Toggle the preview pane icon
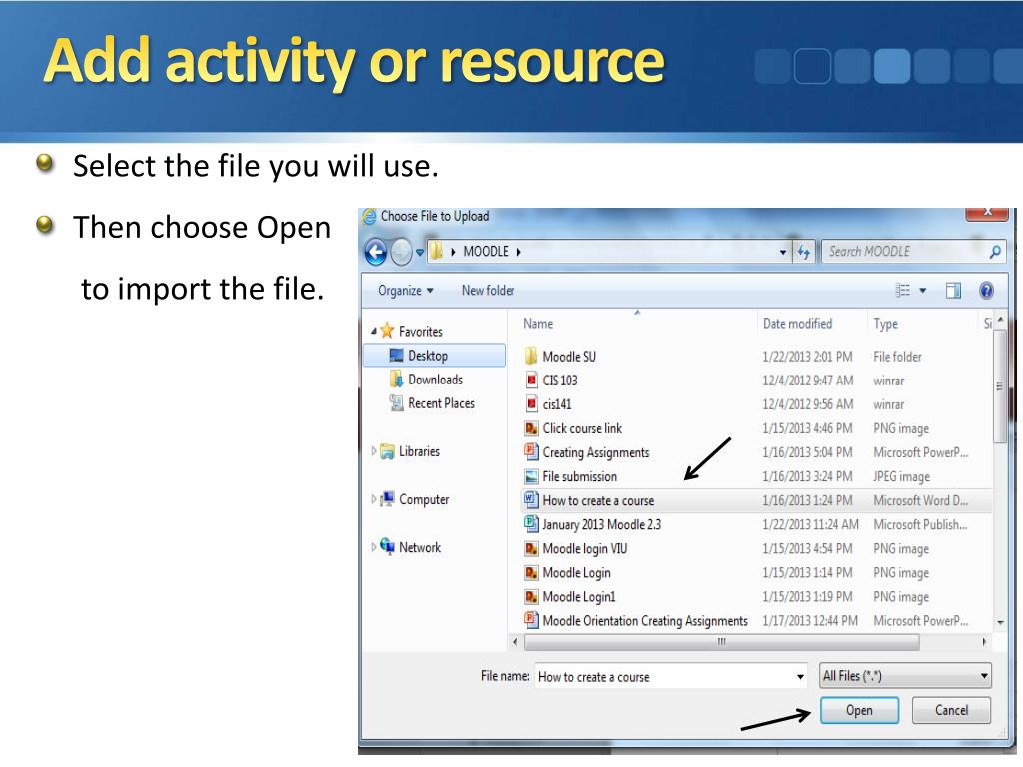The width and height of the screenshot is (1023, 767). pyautogui.click(x=953, y=291)
